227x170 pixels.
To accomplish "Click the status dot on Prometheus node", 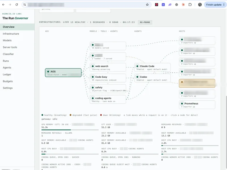I will (182, 103).
